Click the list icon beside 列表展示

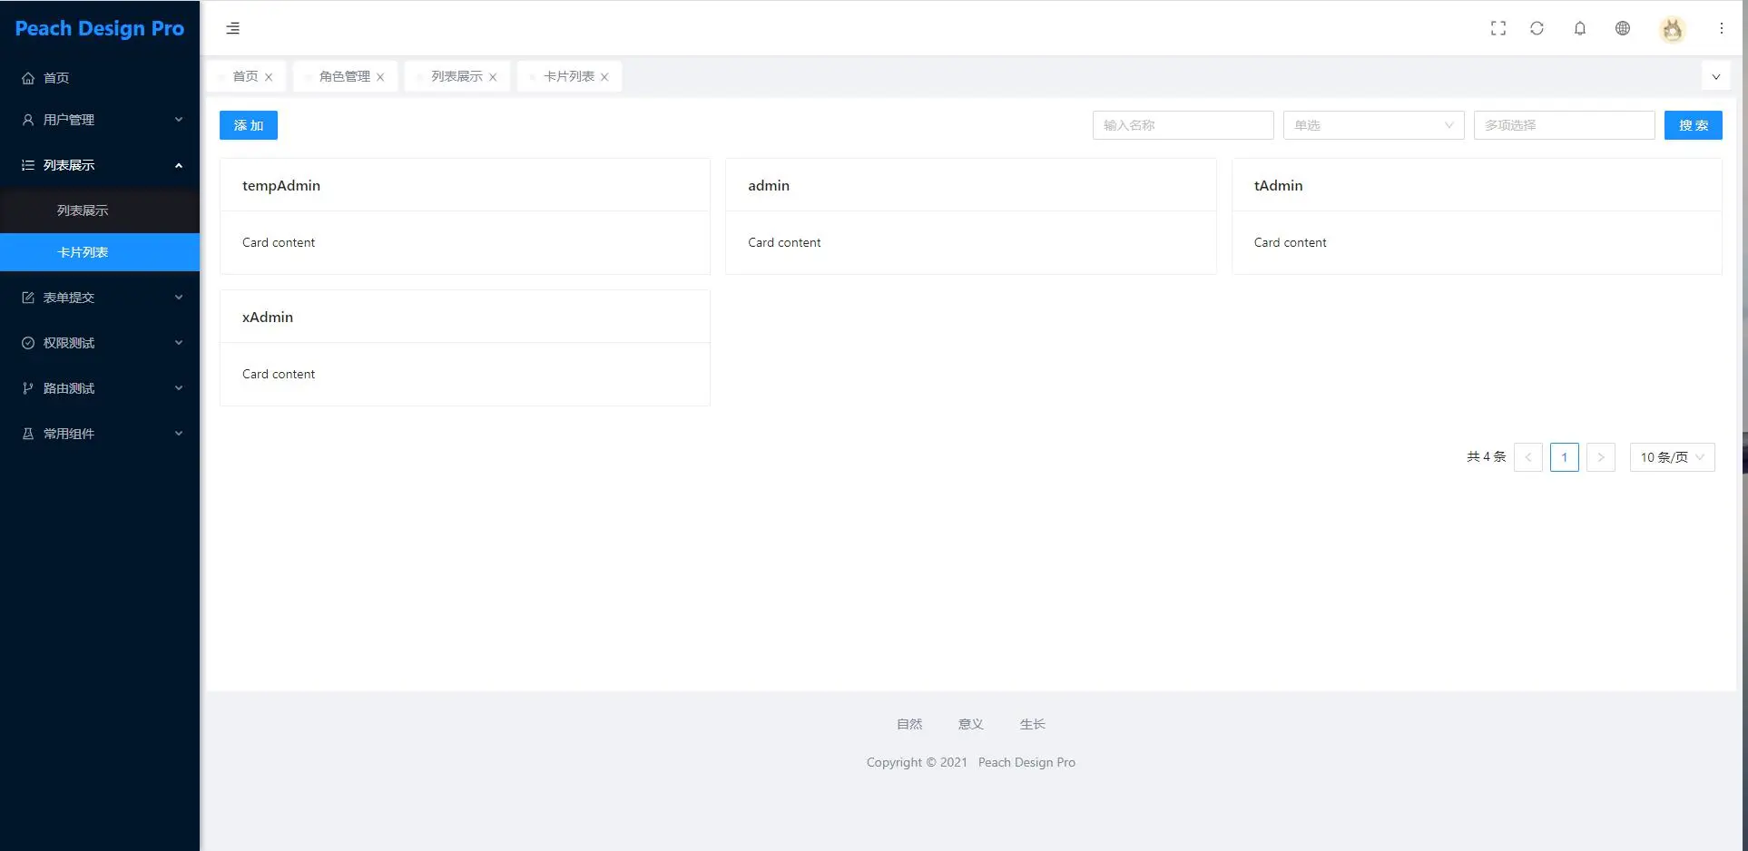tap(28, 165)
